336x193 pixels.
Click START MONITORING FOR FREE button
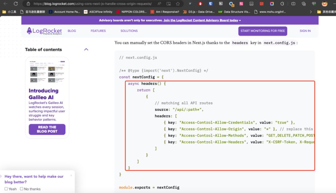[263, 31]
